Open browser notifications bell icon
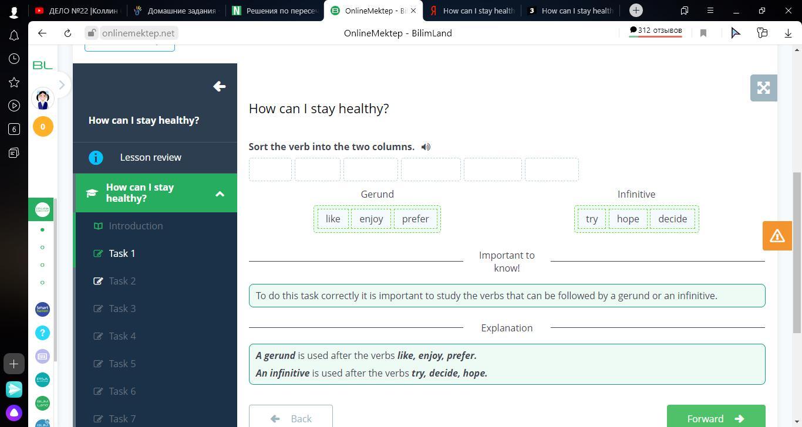This screenshot has height=427, width=802. coord(14,36)
